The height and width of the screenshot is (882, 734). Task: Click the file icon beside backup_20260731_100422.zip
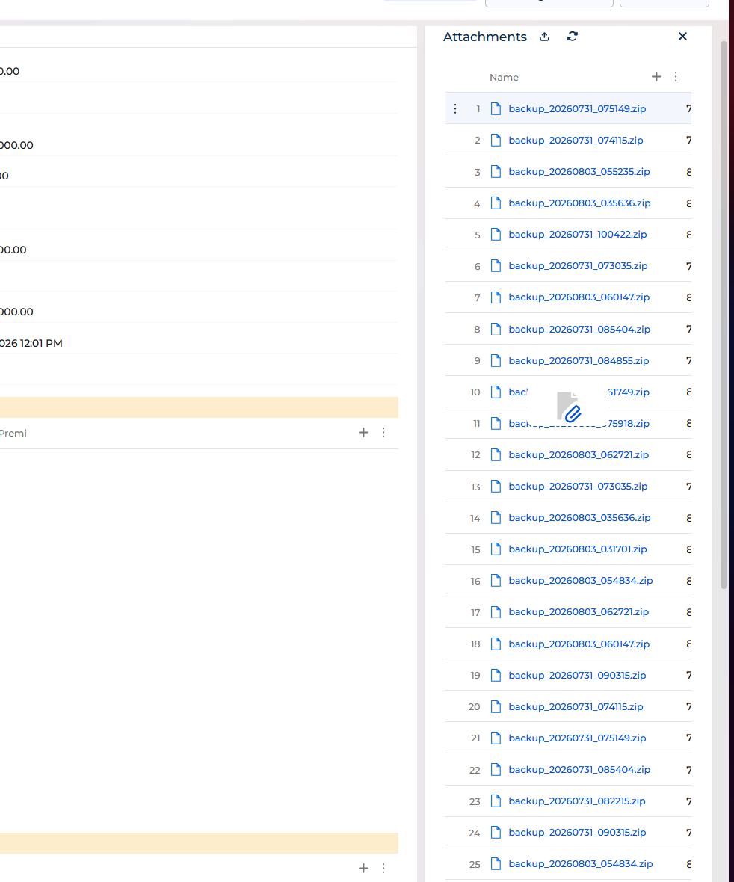[496, 235]
